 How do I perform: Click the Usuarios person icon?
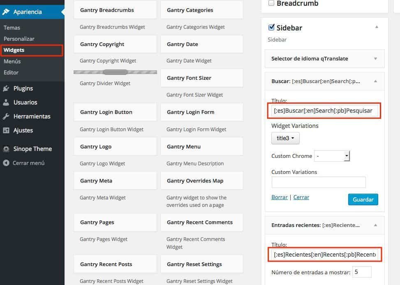pos(6,102)
